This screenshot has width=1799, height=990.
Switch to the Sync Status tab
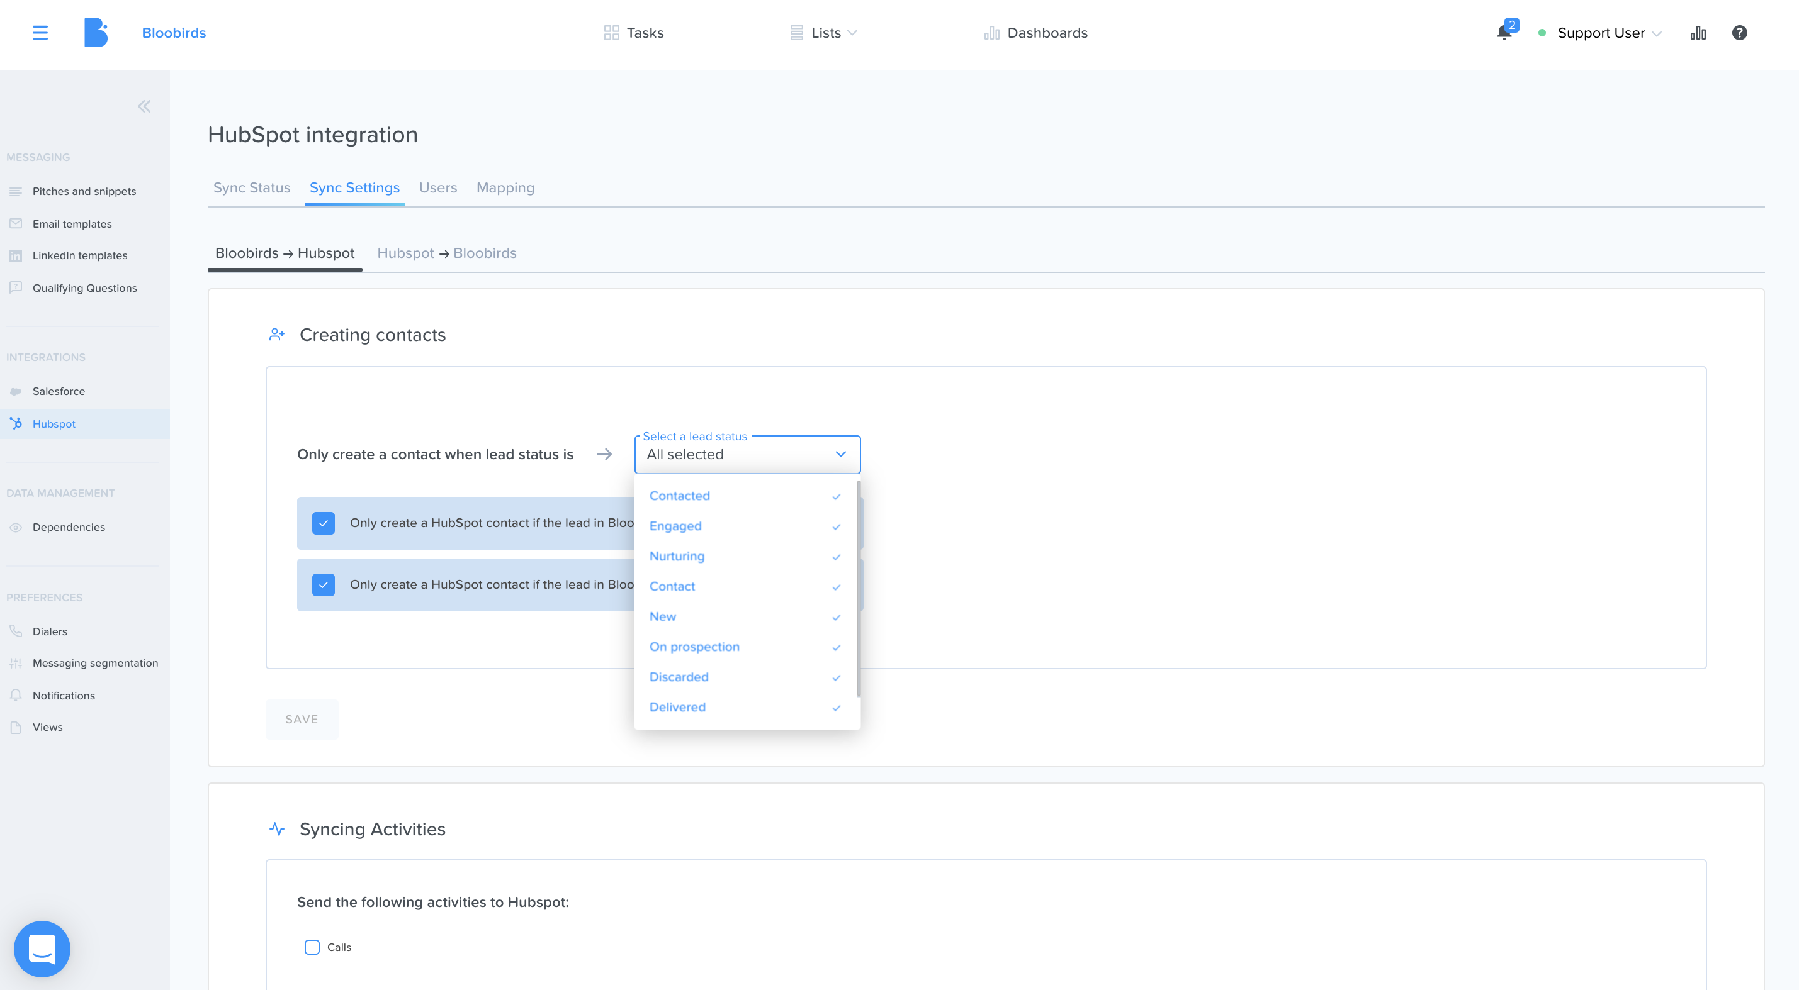(251, 187)
